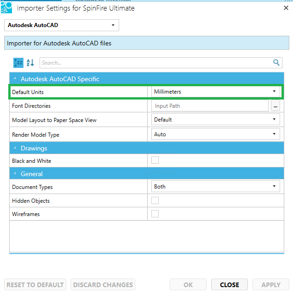Screen dimensions: 293x294
Task: Collapse the Drawings section header
Action: (x=15, y=148)
